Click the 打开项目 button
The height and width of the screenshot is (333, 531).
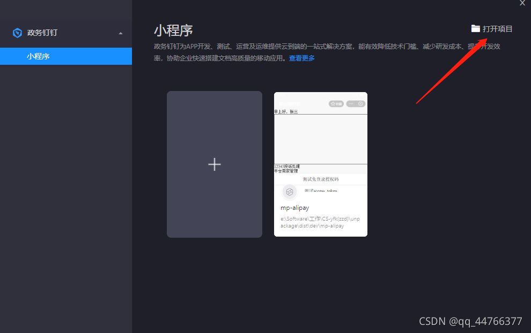[x=492, y=29]
